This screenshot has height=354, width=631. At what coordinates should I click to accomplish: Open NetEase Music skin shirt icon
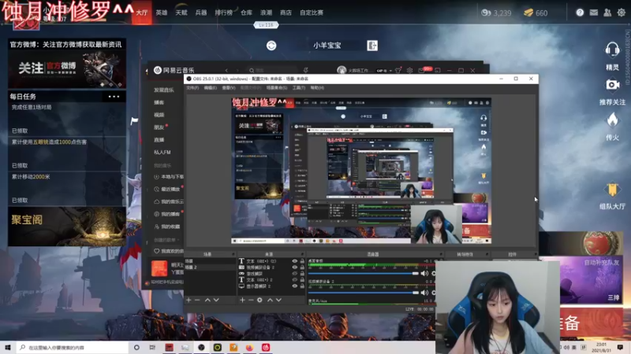click(398, 70)
